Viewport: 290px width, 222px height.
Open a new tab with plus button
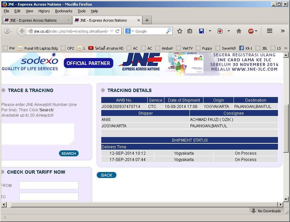[147, 20]
